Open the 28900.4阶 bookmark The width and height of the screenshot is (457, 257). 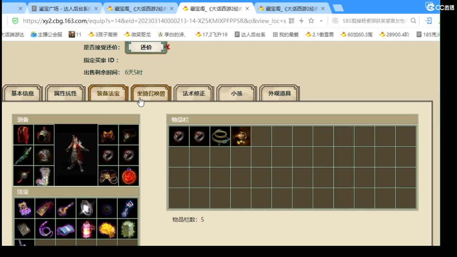[395, 35]
